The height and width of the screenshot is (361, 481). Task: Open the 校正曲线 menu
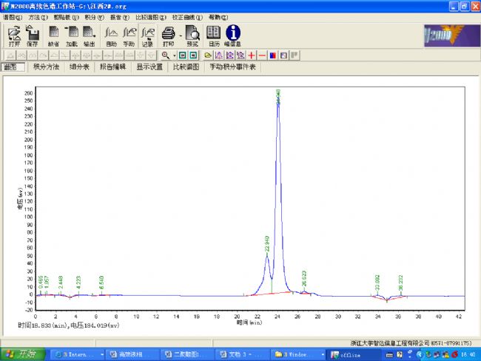(x=185, y=16)
